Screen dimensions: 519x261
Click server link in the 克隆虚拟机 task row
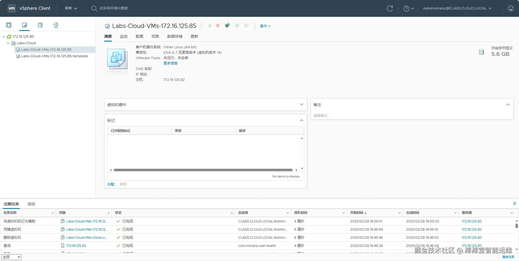472,230
